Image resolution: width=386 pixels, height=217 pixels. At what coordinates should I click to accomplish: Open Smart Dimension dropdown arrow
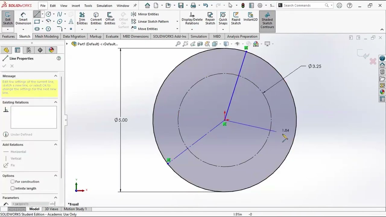(x=23, y=30)
